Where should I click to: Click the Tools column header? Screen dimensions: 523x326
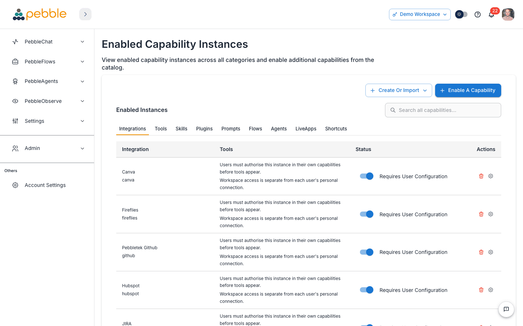coord(226,149)
